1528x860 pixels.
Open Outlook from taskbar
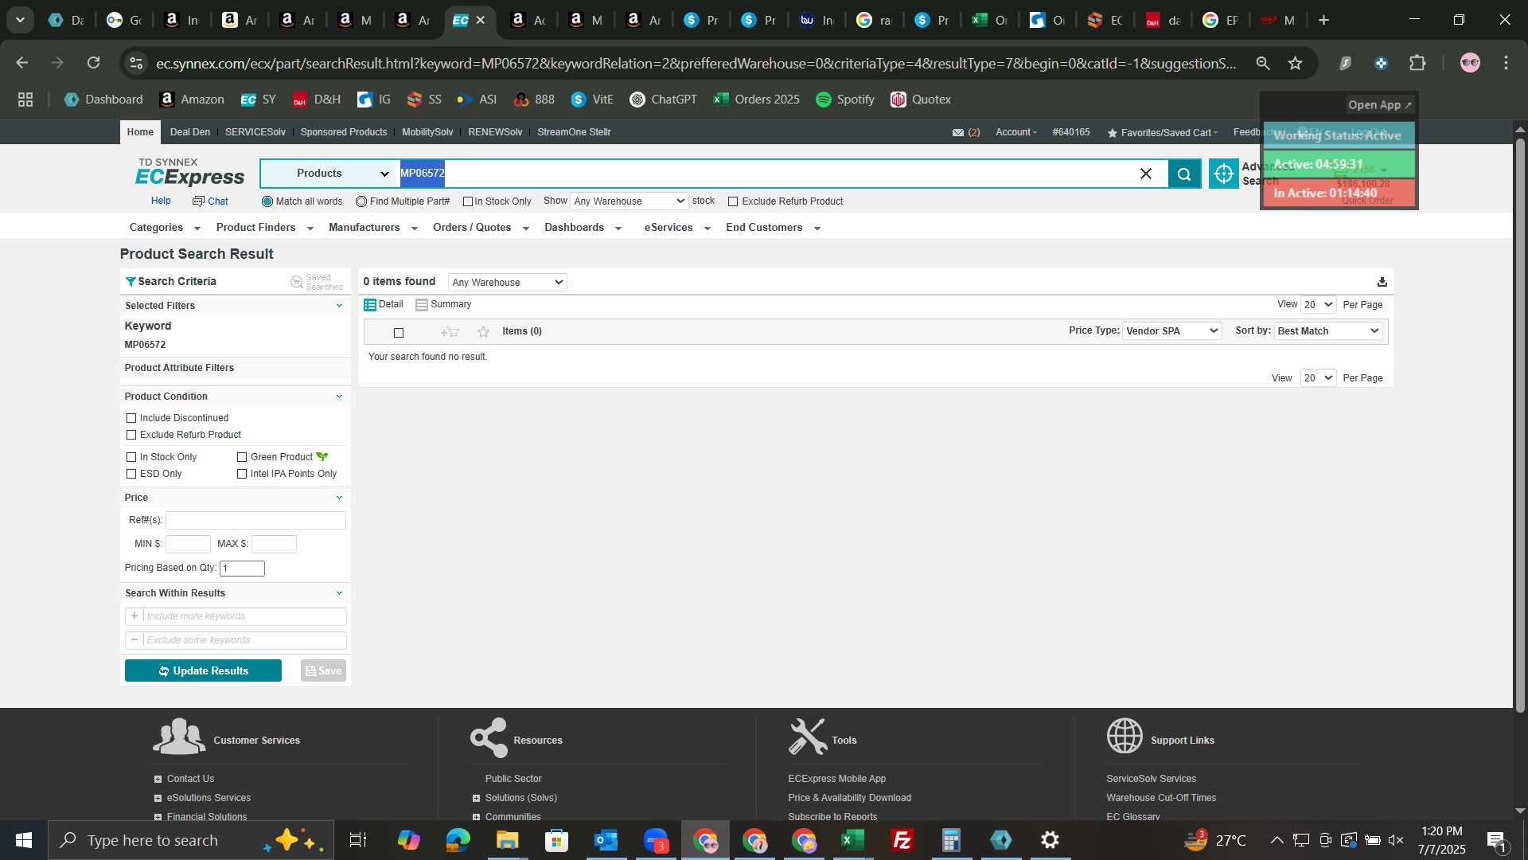[x=606, y=840]
